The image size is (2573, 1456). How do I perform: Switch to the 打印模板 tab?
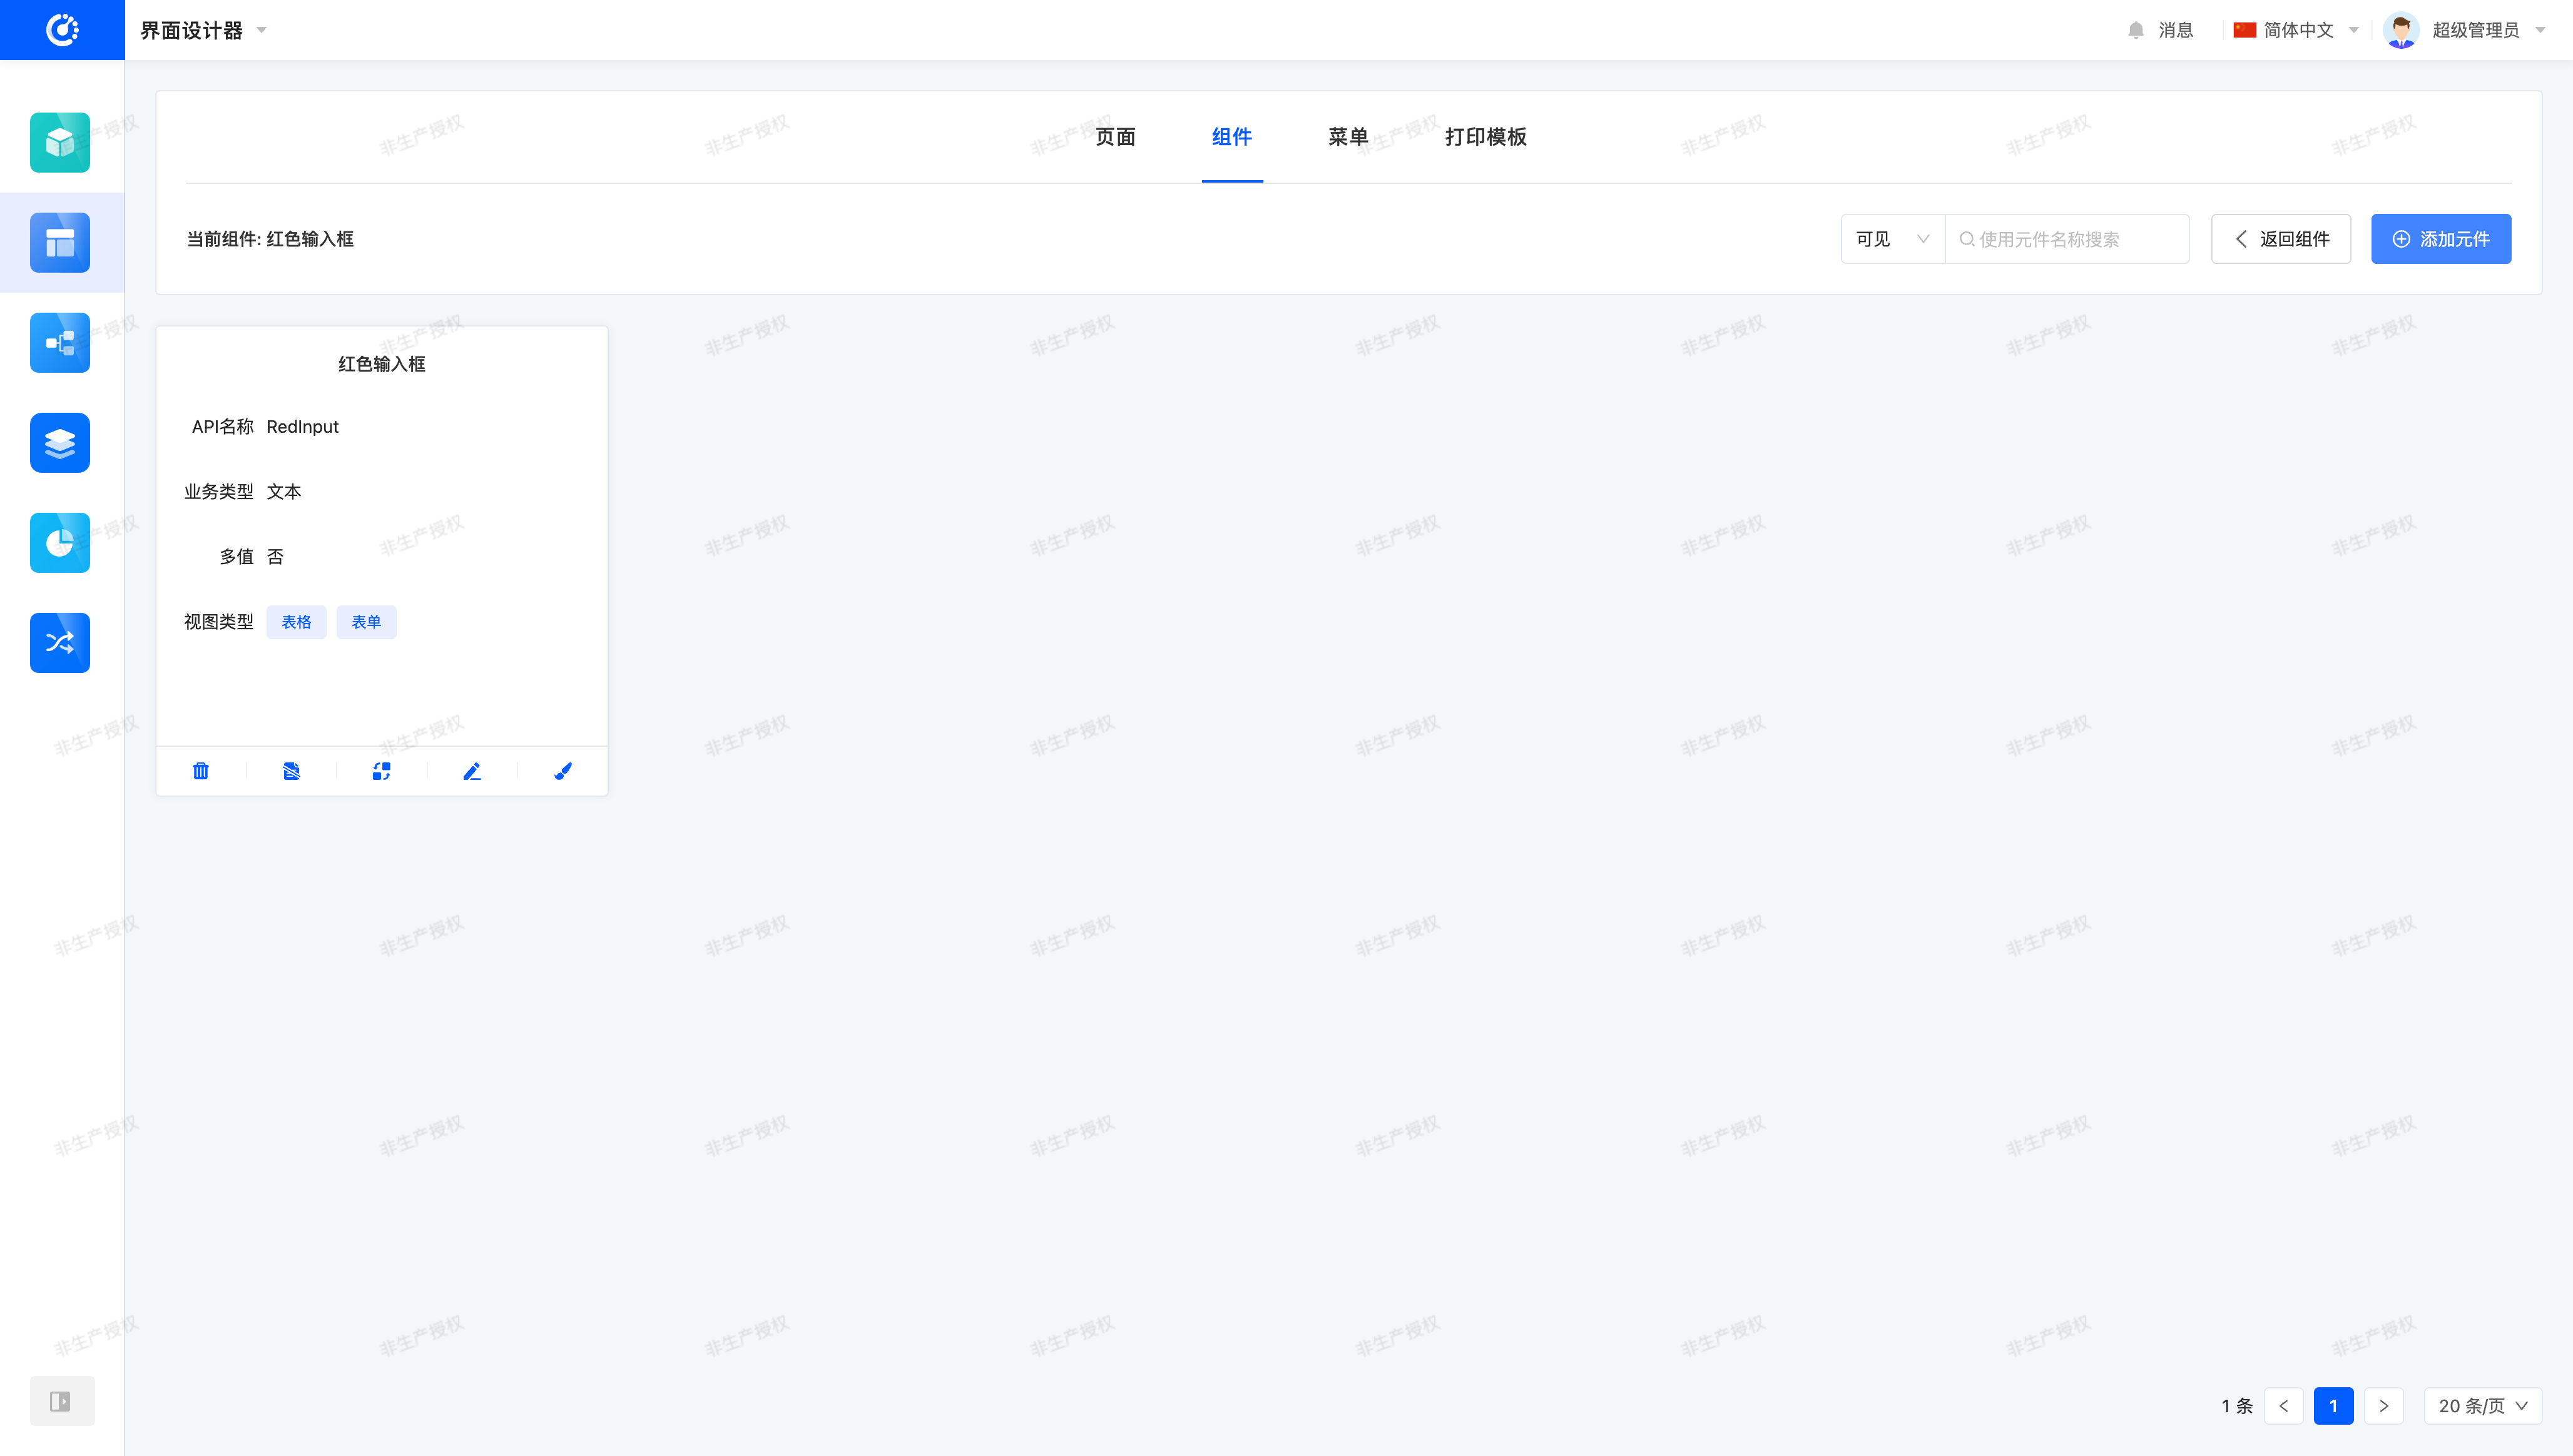[1485, 137]
